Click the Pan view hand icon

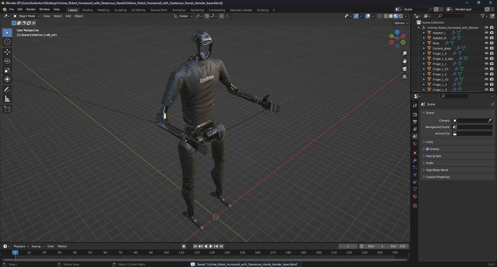[405, 61]
